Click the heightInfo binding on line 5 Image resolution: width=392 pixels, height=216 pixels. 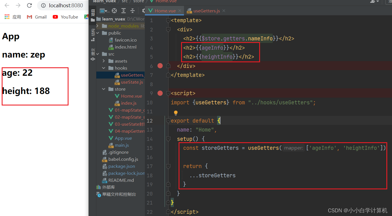coord(217,57)
